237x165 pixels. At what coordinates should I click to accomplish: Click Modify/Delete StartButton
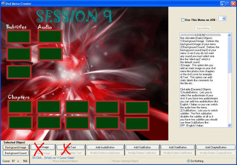178,153
